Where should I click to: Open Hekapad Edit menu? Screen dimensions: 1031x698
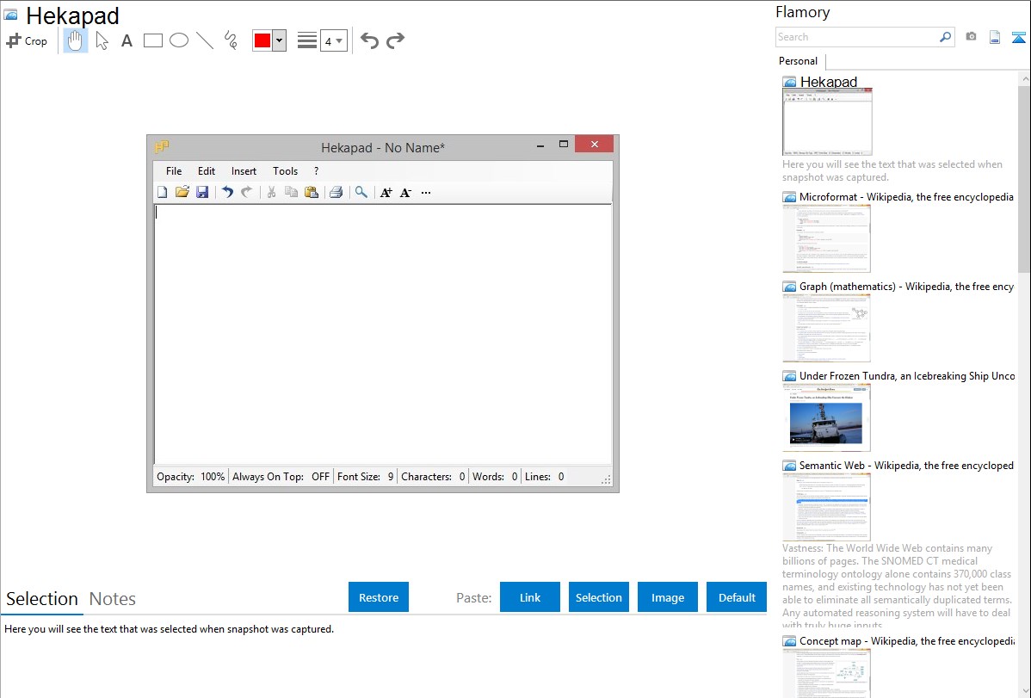point(207,171)
